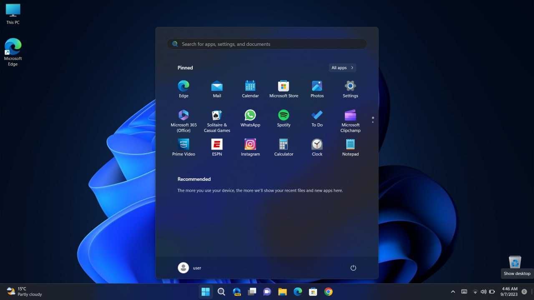The image size is (534, 300).
Task: Launch Microsoft Clipchamp
Action: pos(350,121)
